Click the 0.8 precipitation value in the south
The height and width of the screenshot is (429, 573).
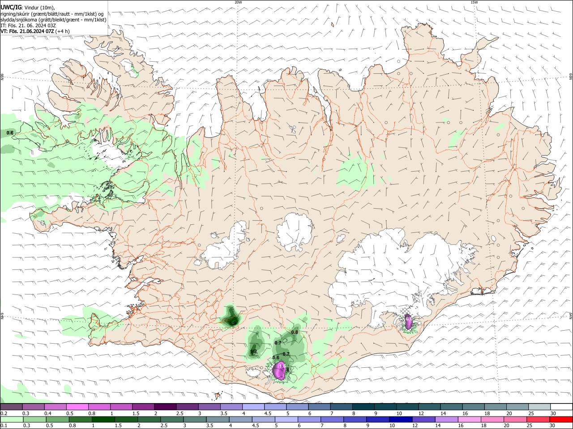[x=295, y=332]
